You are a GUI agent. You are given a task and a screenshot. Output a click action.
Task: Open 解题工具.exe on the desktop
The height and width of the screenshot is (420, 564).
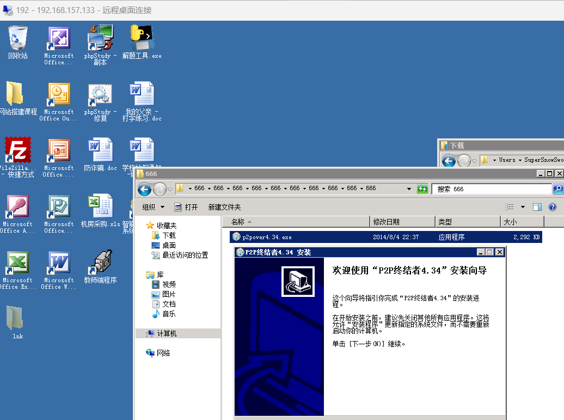[x=142, y=38]
